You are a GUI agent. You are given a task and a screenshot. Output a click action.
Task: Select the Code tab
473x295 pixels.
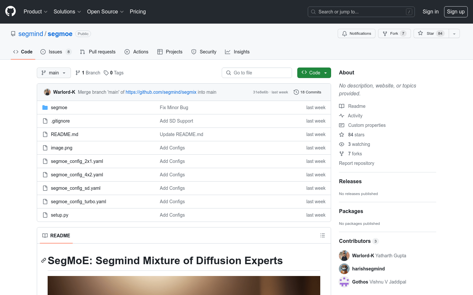[23, 52]
